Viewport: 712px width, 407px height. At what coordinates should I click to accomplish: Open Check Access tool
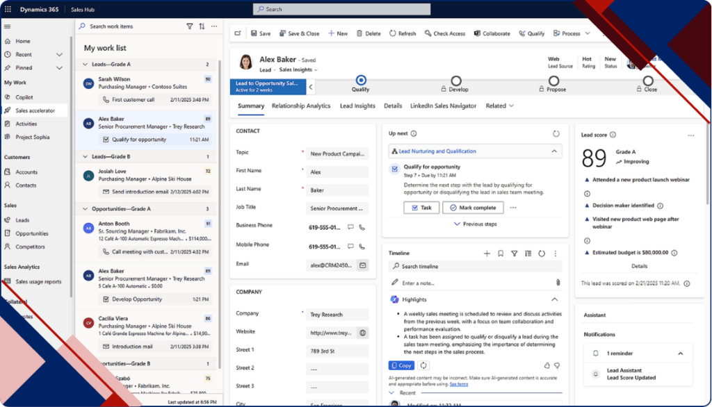(444, 33)
